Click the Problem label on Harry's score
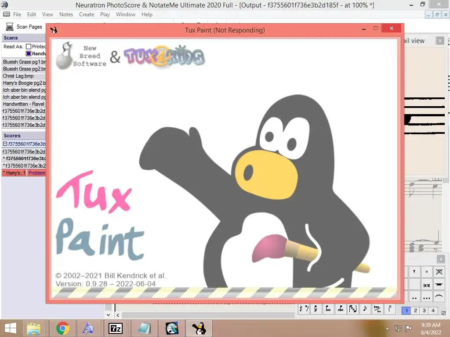Image resolution: width=450 pixels, height=337 pixels. tap(36, 173)
